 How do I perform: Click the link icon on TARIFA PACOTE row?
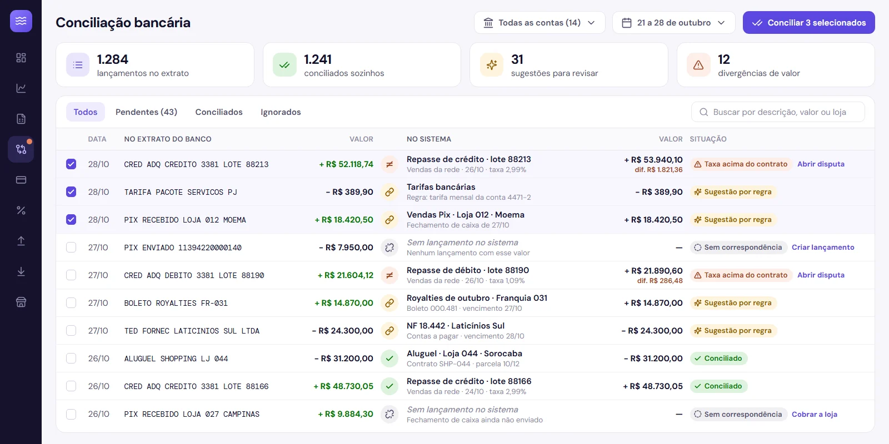click(389, 192)
